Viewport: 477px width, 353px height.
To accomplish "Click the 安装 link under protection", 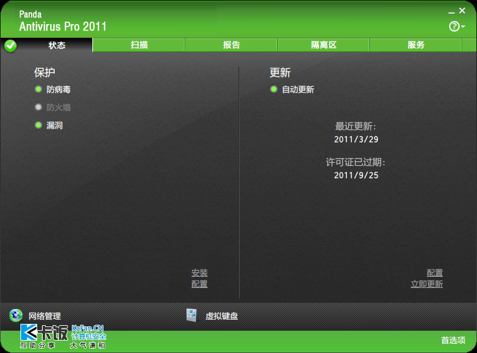I will (199, 272).
